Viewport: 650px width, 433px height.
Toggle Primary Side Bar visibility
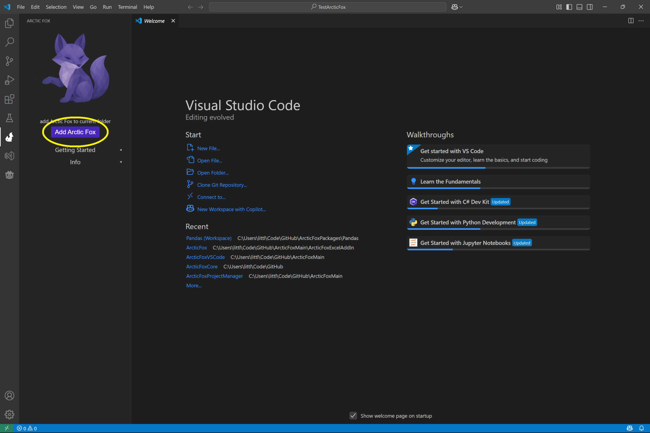coord(569,7)
